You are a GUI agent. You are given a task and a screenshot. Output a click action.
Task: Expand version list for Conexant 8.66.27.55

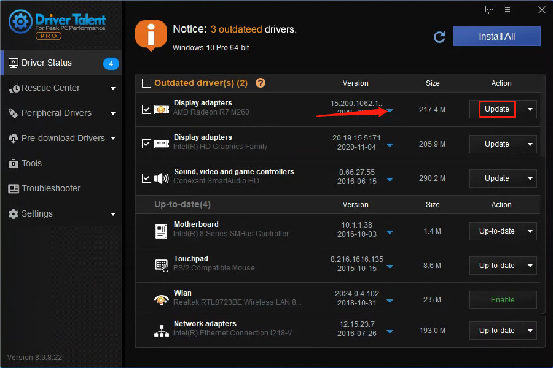coord(390,180)
